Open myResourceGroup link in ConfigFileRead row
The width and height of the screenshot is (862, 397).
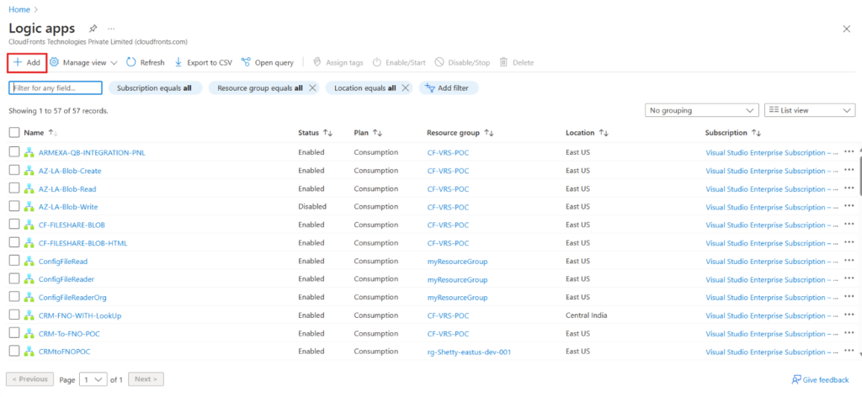[x=457, y=262]
